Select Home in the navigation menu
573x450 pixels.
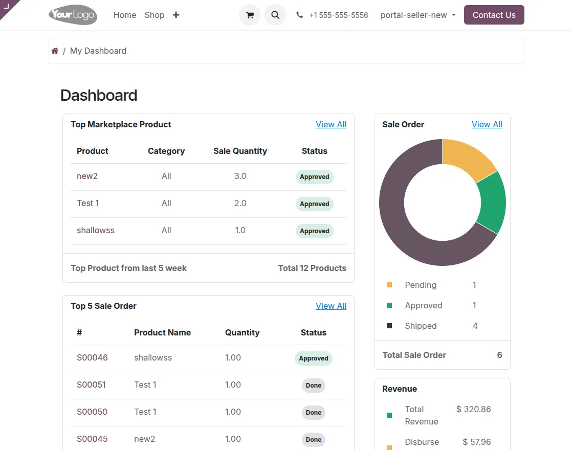click(124, 15)
